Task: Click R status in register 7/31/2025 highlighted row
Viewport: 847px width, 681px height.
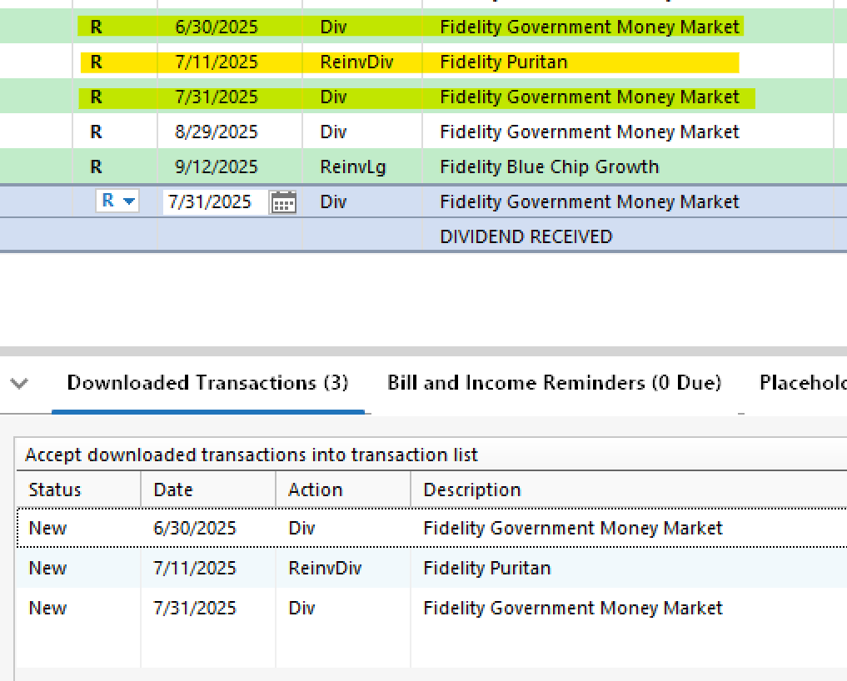Action: 96,97
